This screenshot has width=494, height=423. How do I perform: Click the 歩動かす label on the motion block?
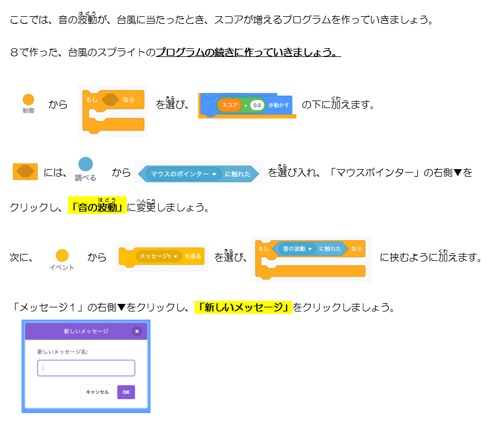(280, 105)
